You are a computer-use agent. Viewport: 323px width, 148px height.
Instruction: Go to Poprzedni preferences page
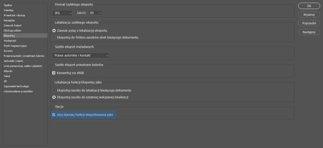click(309, 23)
